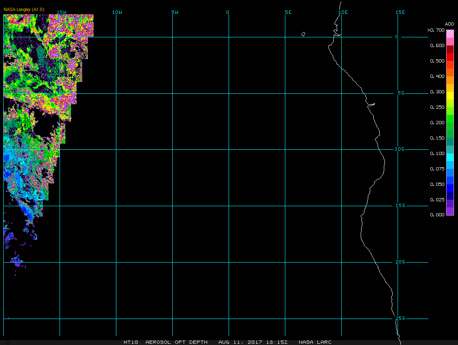Click the 15S latitude label
458x345 pixels.
coord(400,206)
